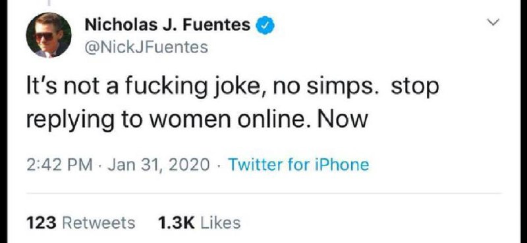Open the tweet options chevron menu

click(x=493, y=23)
